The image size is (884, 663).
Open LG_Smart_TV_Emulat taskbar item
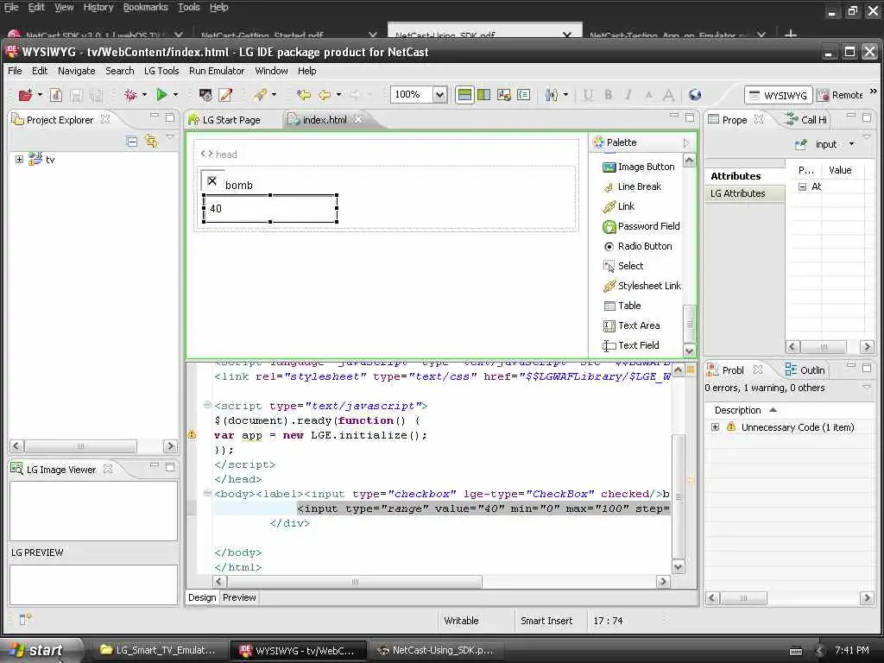pos(158,650)
